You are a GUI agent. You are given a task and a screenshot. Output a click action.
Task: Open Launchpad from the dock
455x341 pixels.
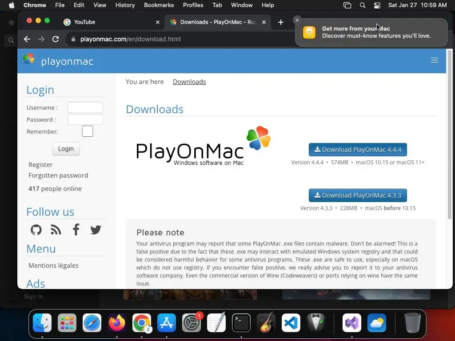point(67,323)
